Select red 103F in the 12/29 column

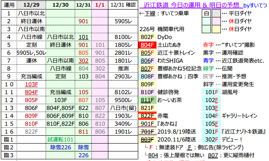pyautogui.click(x=32, y=84)
